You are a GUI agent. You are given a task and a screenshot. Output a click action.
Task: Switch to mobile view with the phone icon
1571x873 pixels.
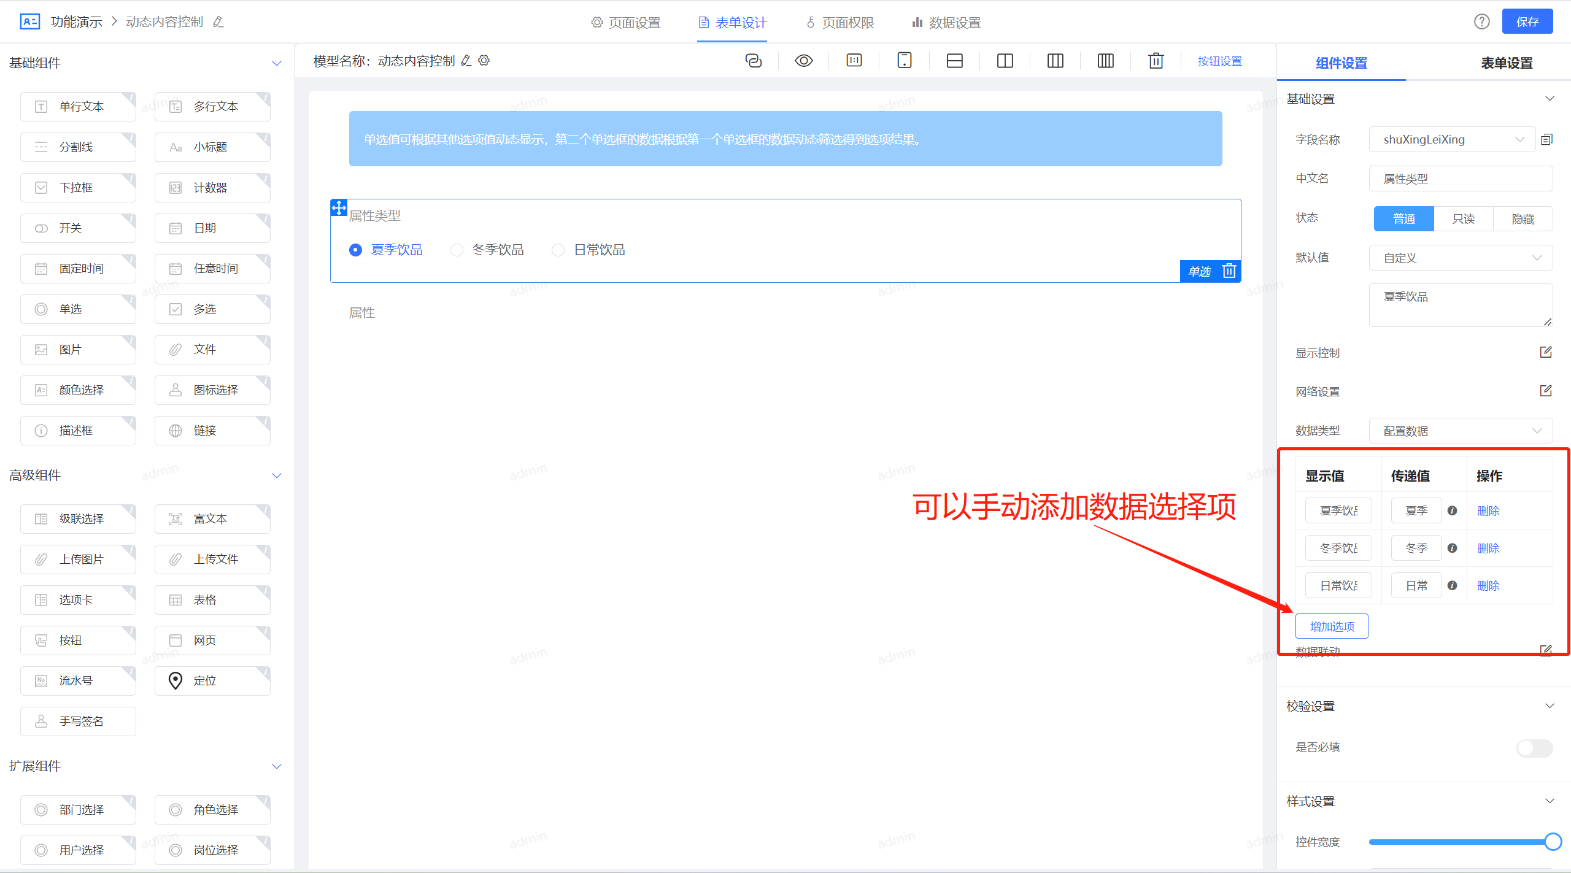point(904,60)
